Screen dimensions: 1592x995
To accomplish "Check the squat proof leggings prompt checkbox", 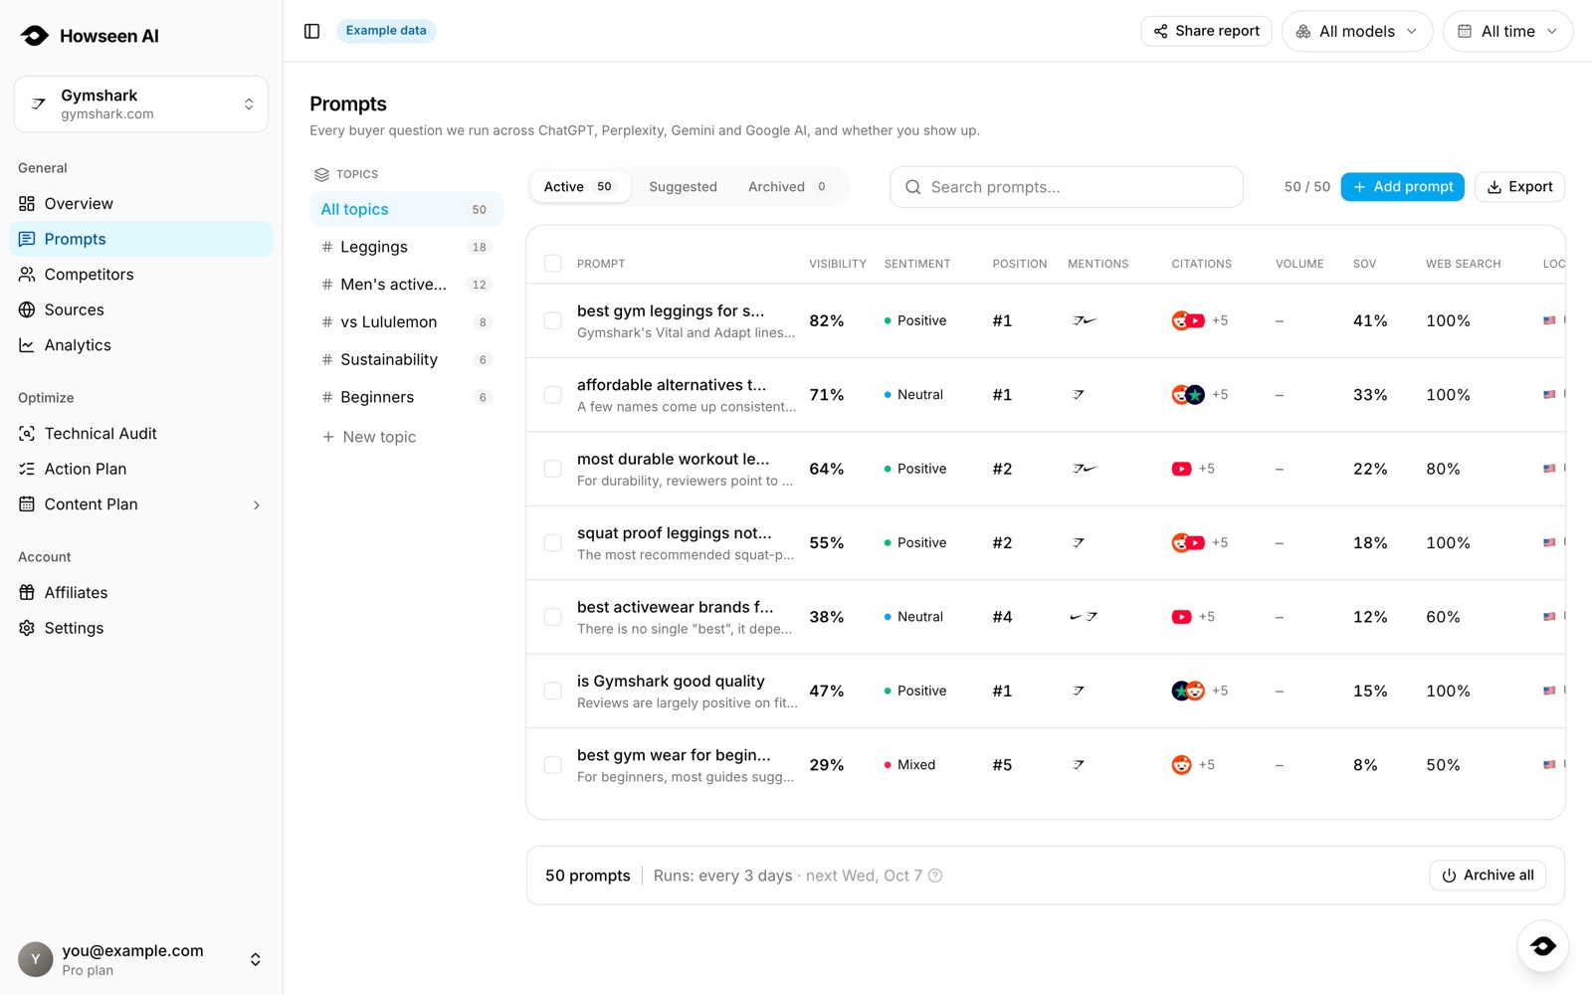I will (553, 543).
